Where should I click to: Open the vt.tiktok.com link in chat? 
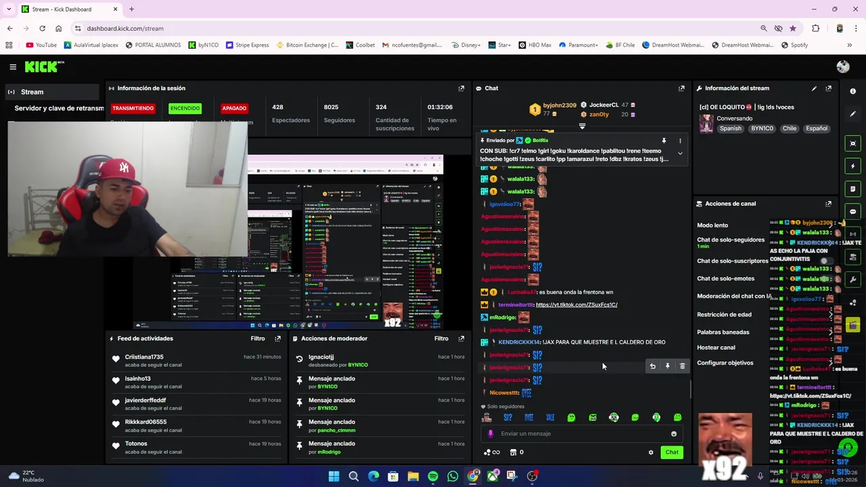point(576,305)
